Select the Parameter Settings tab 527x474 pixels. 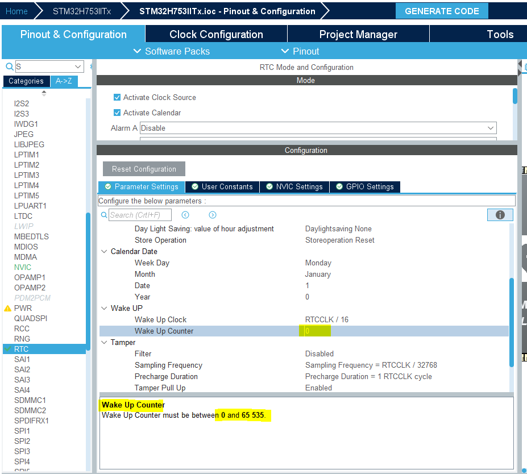coord(142,187)
